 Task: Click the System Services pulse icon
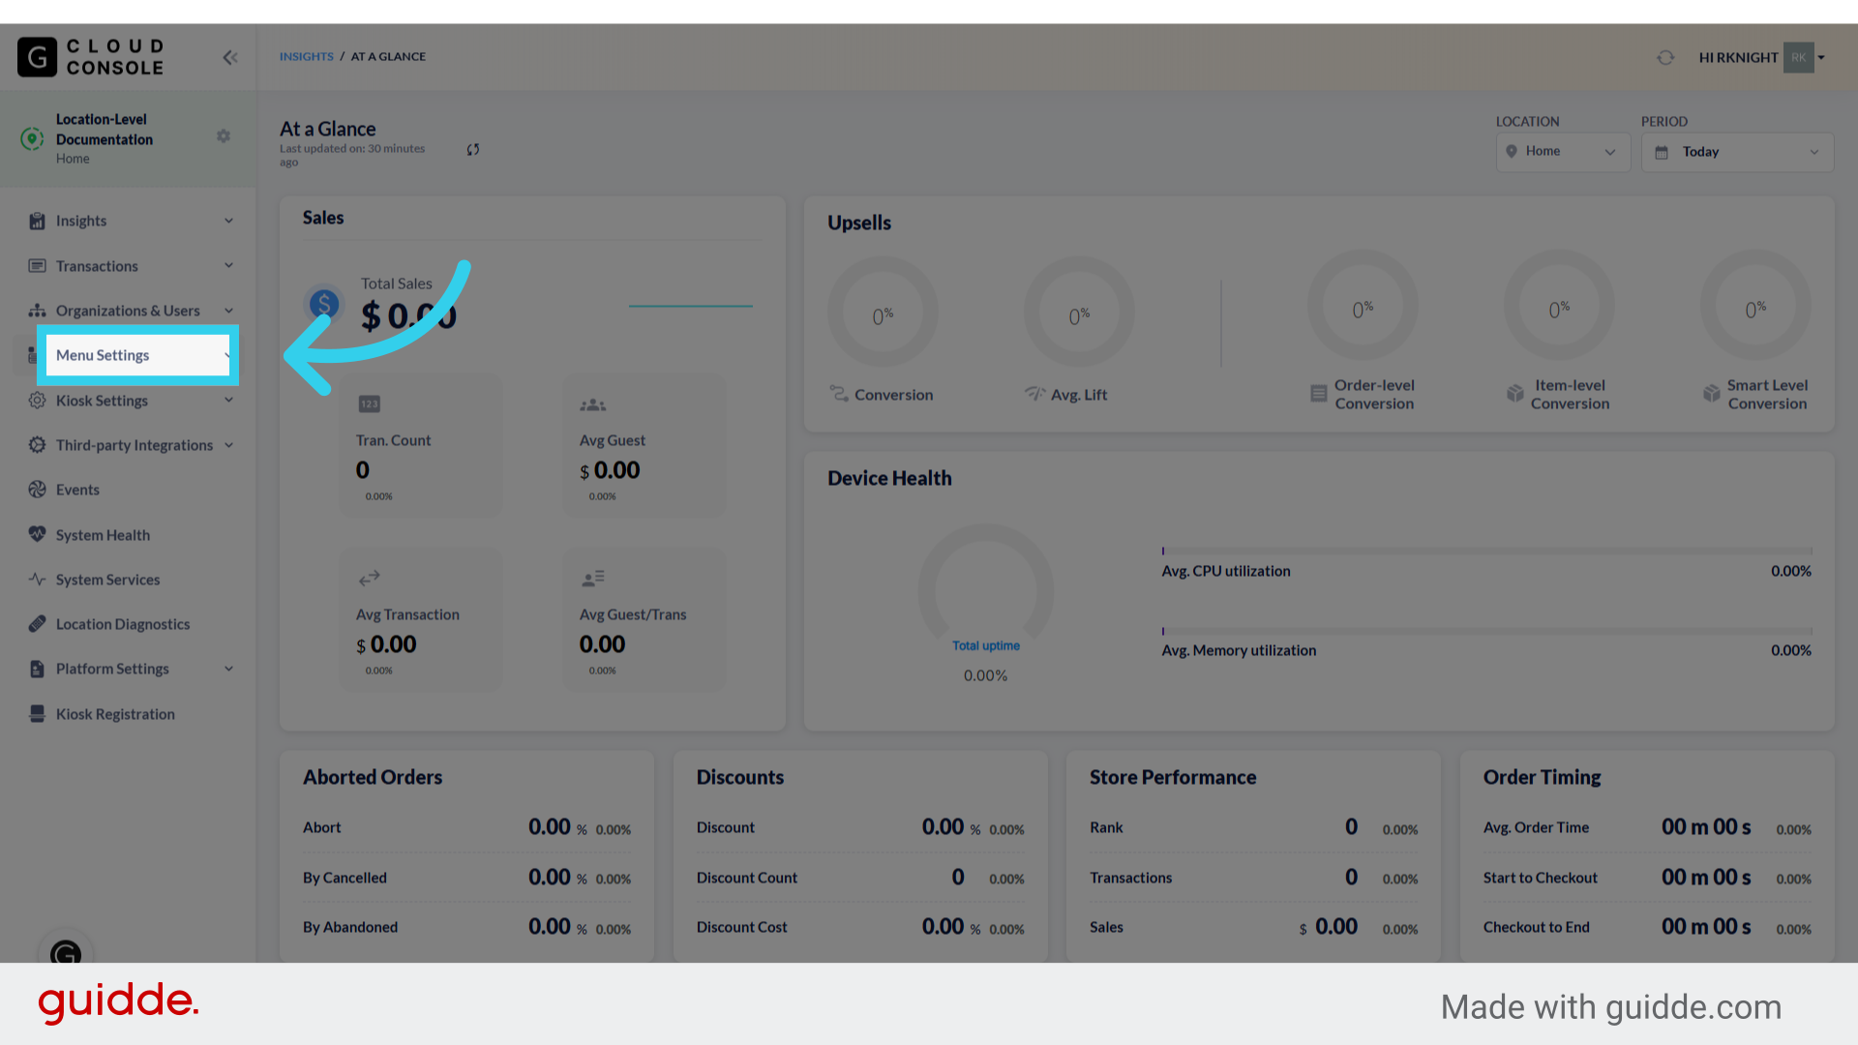pos(37,580)
